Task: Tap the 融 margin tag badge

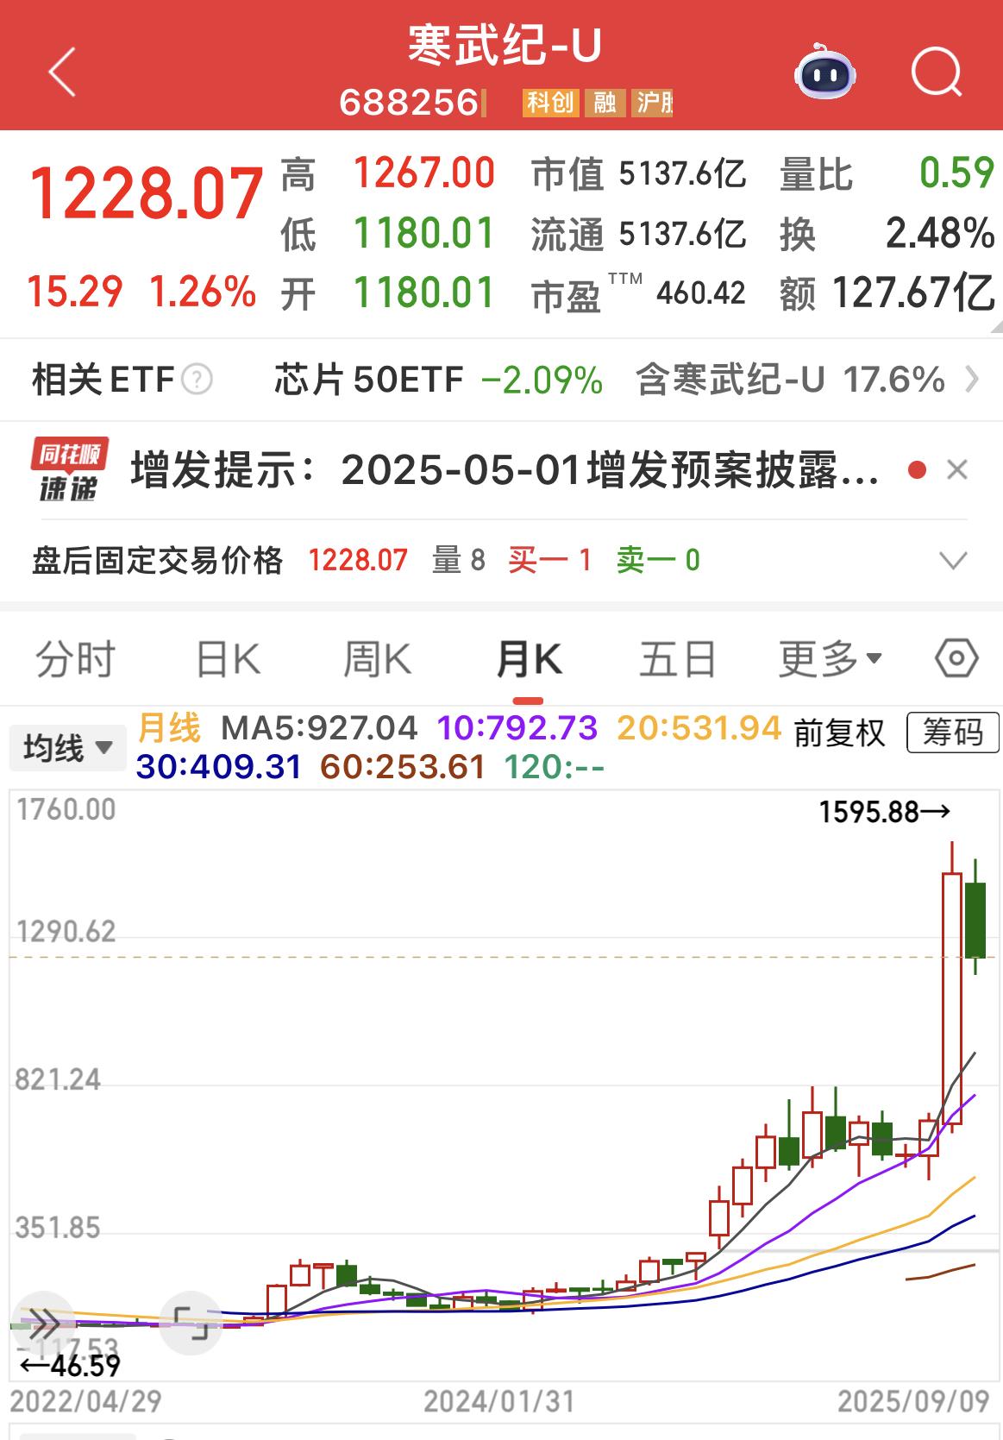Action: [605, 103]
